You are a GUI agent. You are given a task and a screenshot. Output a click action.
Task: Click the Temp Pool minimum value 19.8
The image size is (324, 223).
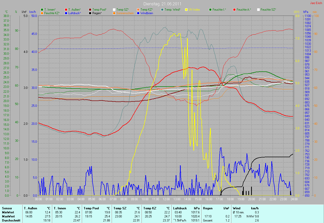107,212
